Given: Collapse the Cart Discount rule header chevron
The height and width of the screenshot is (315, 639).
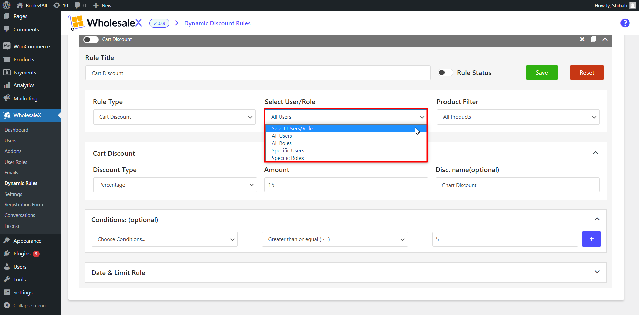Looking at the screenshot, I should 605,39.
